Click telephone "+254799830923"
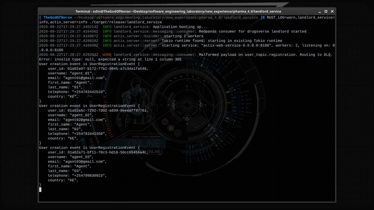 point(89,175)
